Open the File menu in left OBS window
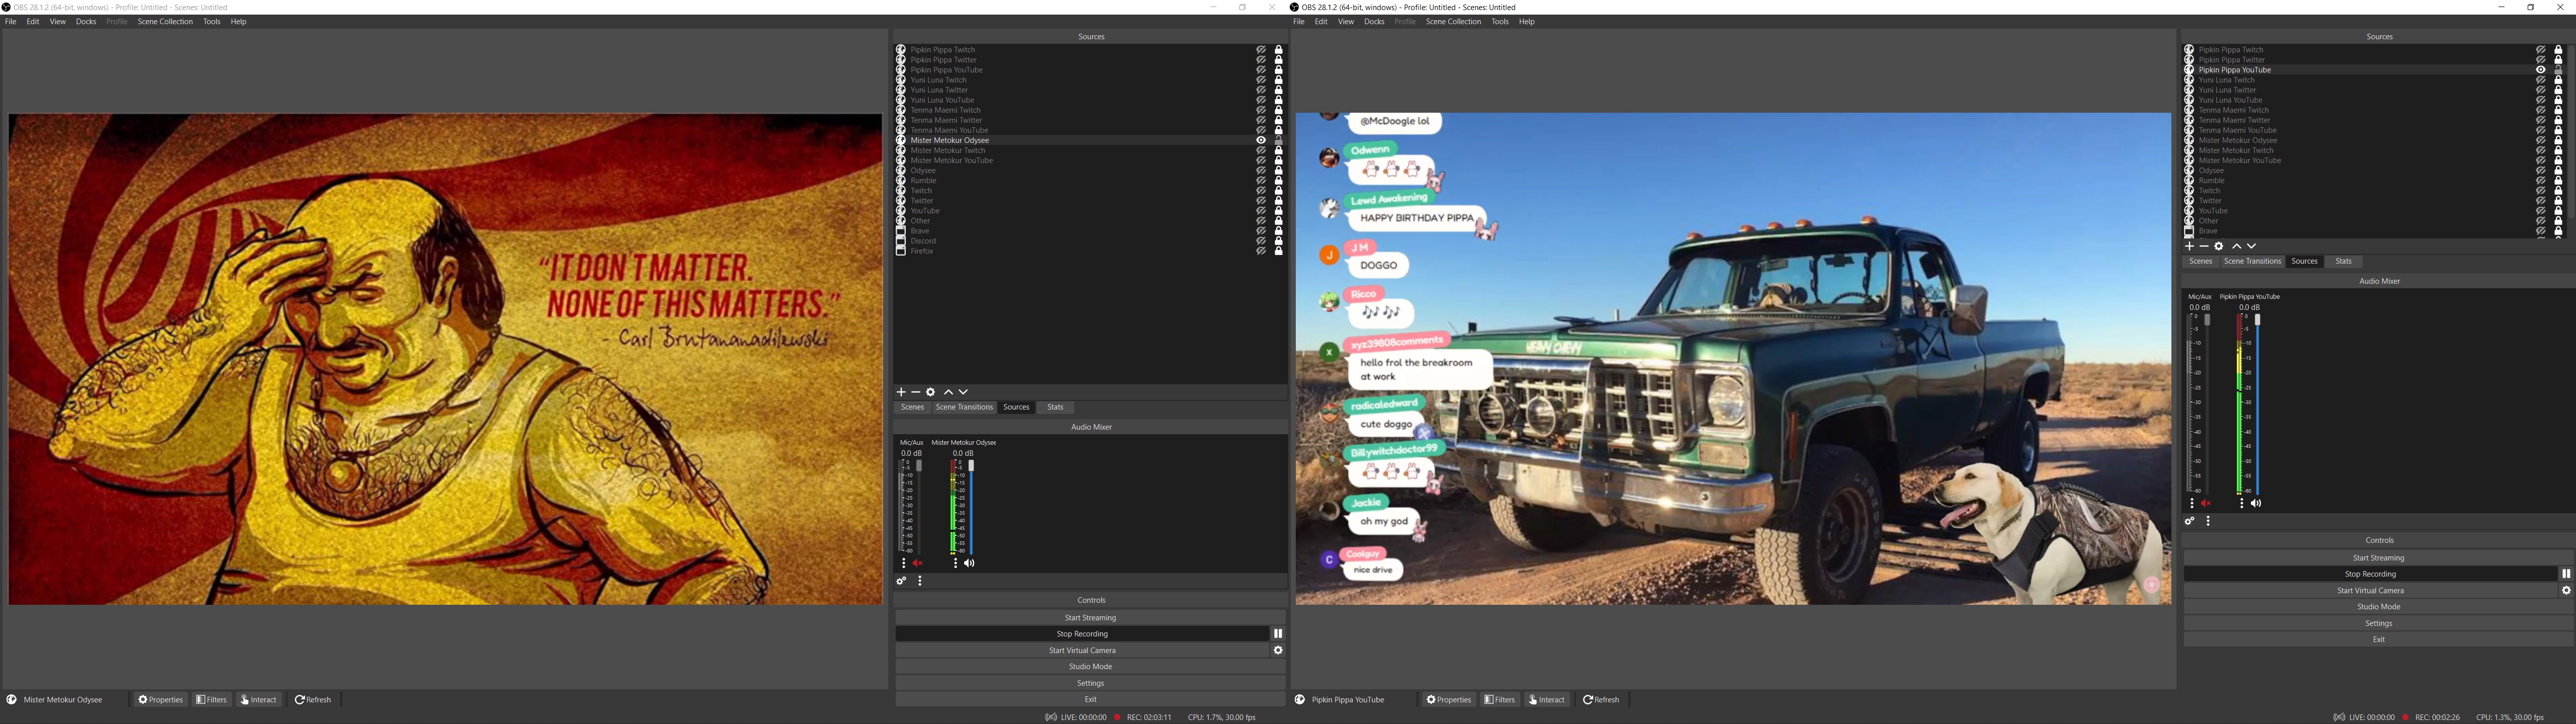The width and height of the screenshot is (2576, 724). 10,22
